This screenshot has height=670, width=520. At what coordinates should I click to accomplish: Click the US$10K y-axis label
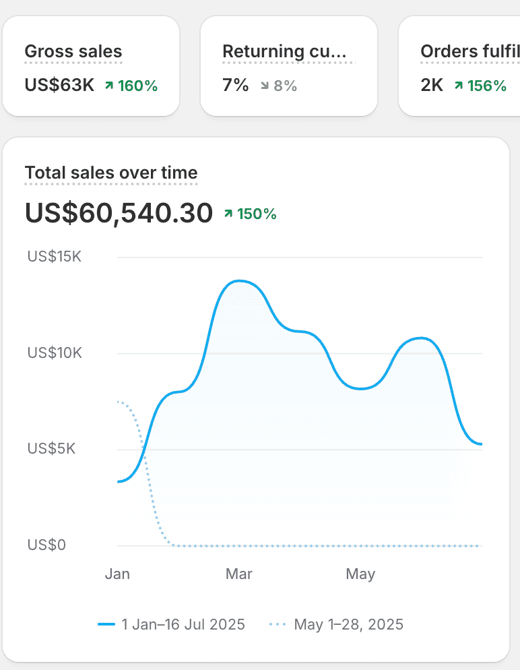coord(55,353)
